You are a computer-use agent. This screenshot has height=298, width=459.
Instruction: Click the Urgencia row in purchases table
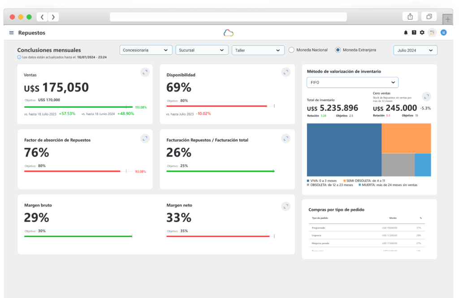[x=367, y=235]
